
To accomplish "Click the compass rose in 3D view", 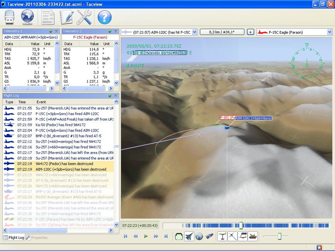I will click(307, 62).
